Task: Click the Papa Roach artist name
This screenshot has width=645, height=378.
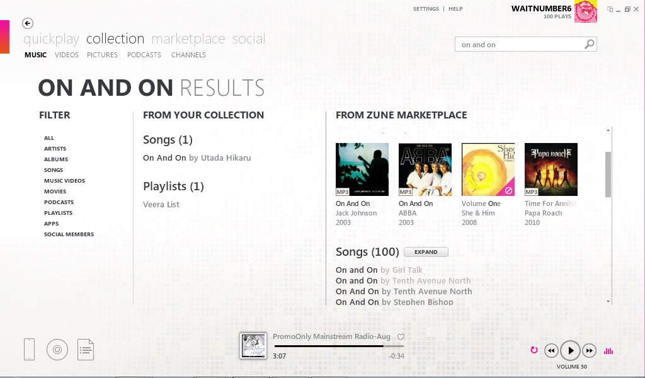Action: tap(543, 213)
